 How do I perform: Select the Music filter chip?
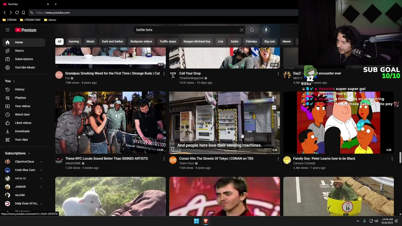point(90,41)
